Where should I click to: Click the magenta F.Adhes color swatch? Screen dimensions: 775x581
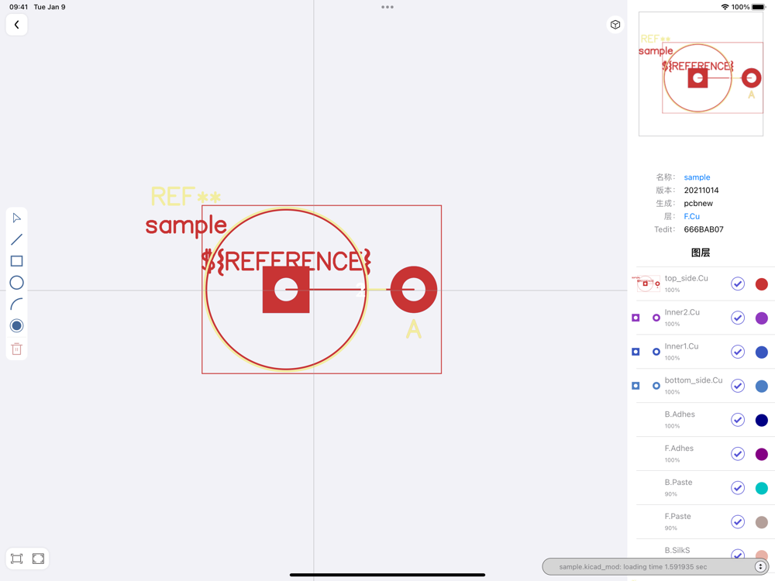pos(762,455)
